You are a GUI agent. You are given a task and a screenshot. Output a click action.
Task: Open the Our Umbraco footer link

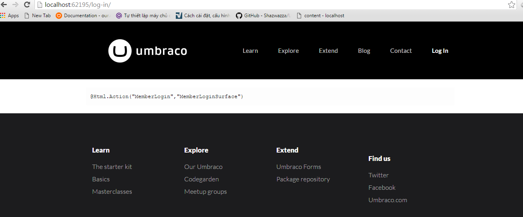click(203, 167)
